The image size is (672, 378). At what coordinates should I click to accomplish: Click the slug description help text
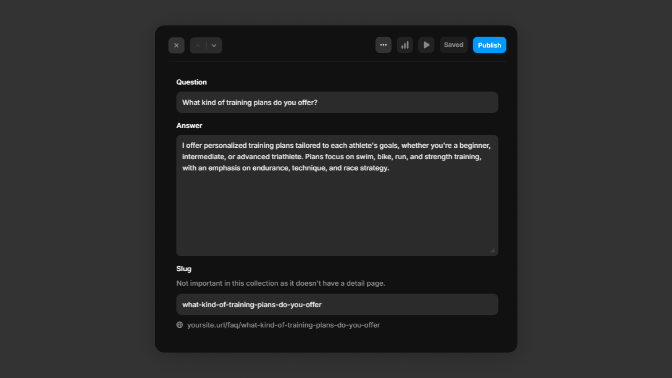click(x=281, y=283)
